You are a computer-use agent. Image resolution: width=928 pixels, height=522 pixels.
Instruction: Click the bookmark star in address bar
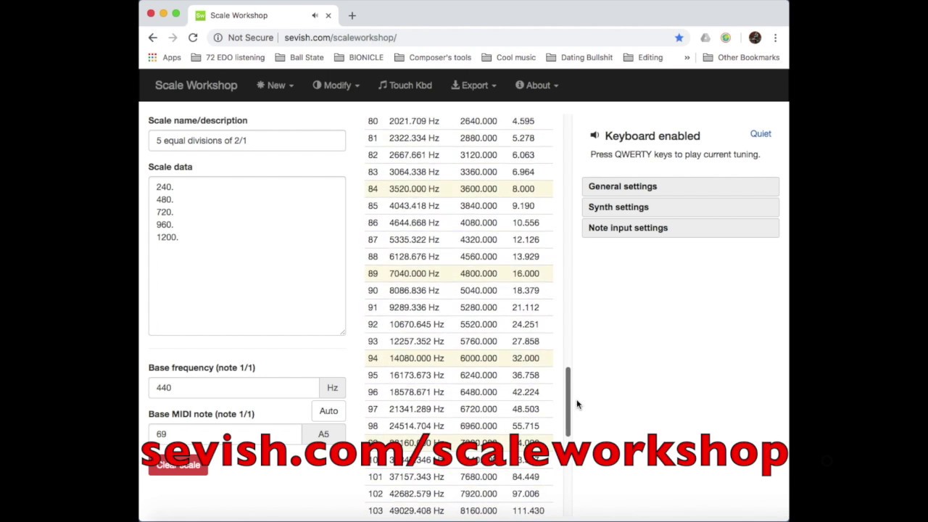[x=679, y=38]
